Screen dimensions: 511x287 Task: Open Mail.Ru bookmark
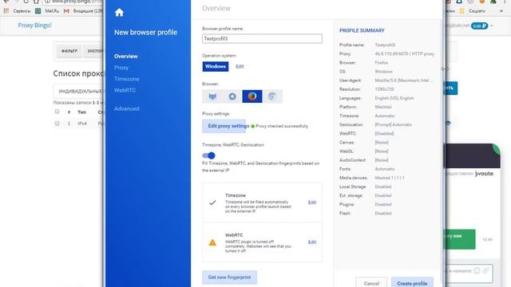click(49, 11)
